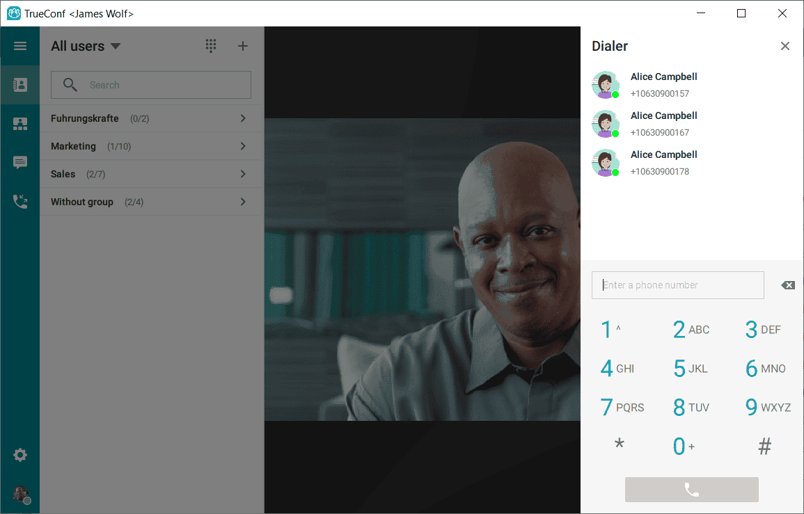This screenshot has height=514, width=804.
Task: Close the Dialer panel
Action: click(785, 46)
